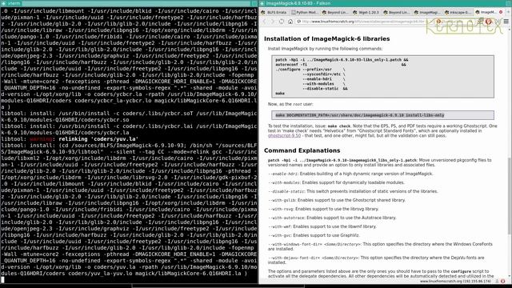Screen dimensions: 512x288
Task: Show site info icon beside the URL
Action: pyautogui.click(x=298, y=22)
